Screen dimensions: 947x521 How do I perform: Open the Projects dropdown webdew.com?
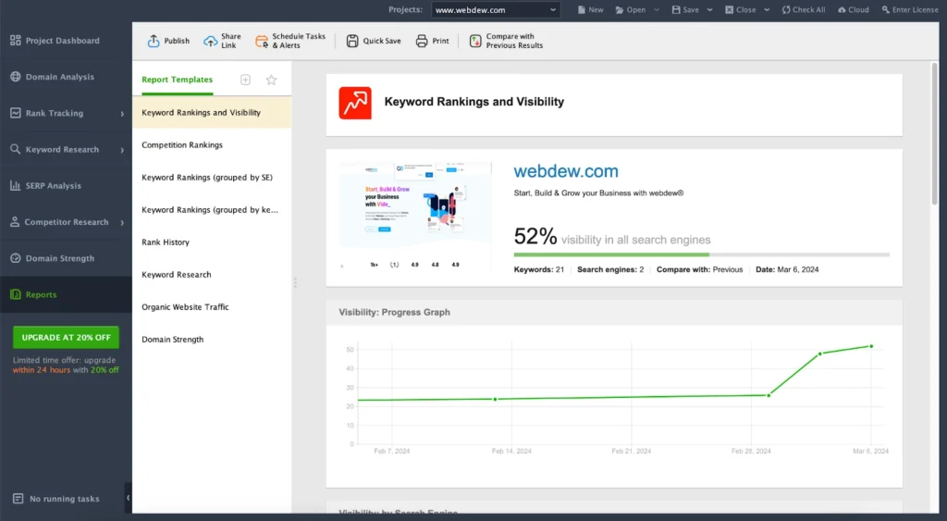pos(496,10)
